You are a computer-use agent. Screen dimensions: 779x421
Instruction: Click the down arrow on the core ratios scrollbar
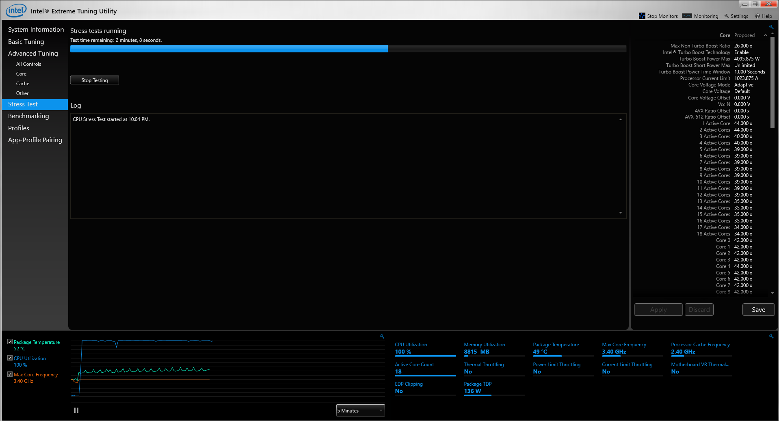coord(772,293)
